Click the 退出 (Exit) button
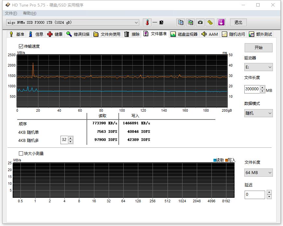 (x=238, y=22)
